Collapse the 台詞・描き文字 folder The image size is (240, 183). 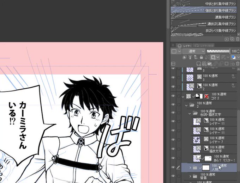[190, 113]
